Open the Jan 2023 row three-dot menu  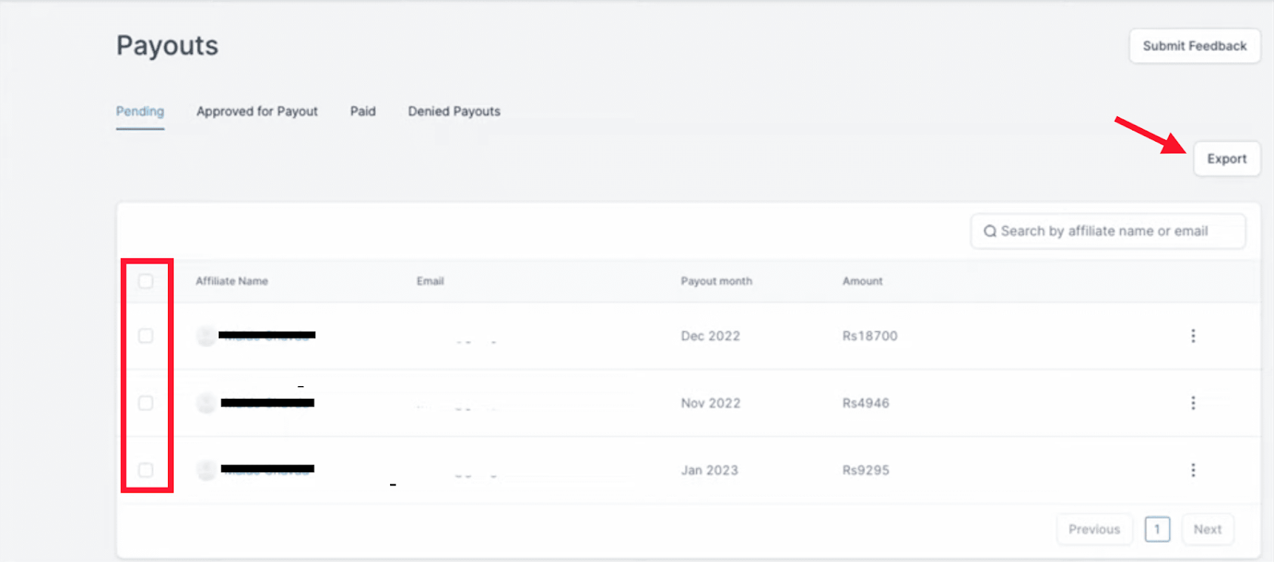[x=1193, y=470]
